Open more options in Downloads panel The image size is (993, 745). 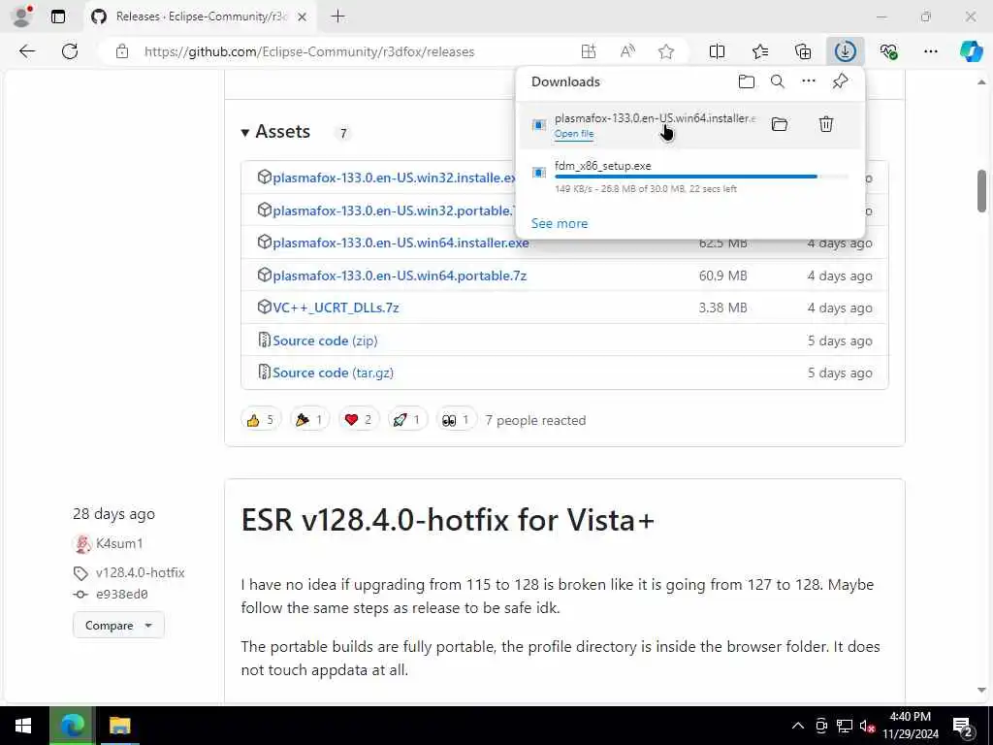(x=809, y=81)
